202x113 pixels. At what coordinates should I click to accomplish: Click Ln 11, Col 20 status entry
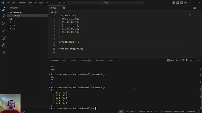click(130, 112)
